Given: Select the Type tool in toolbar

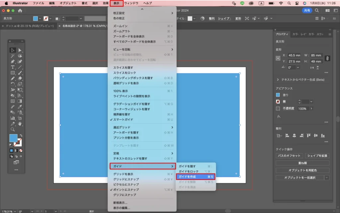Looking at the screenshot, I should tap(13, 67).
